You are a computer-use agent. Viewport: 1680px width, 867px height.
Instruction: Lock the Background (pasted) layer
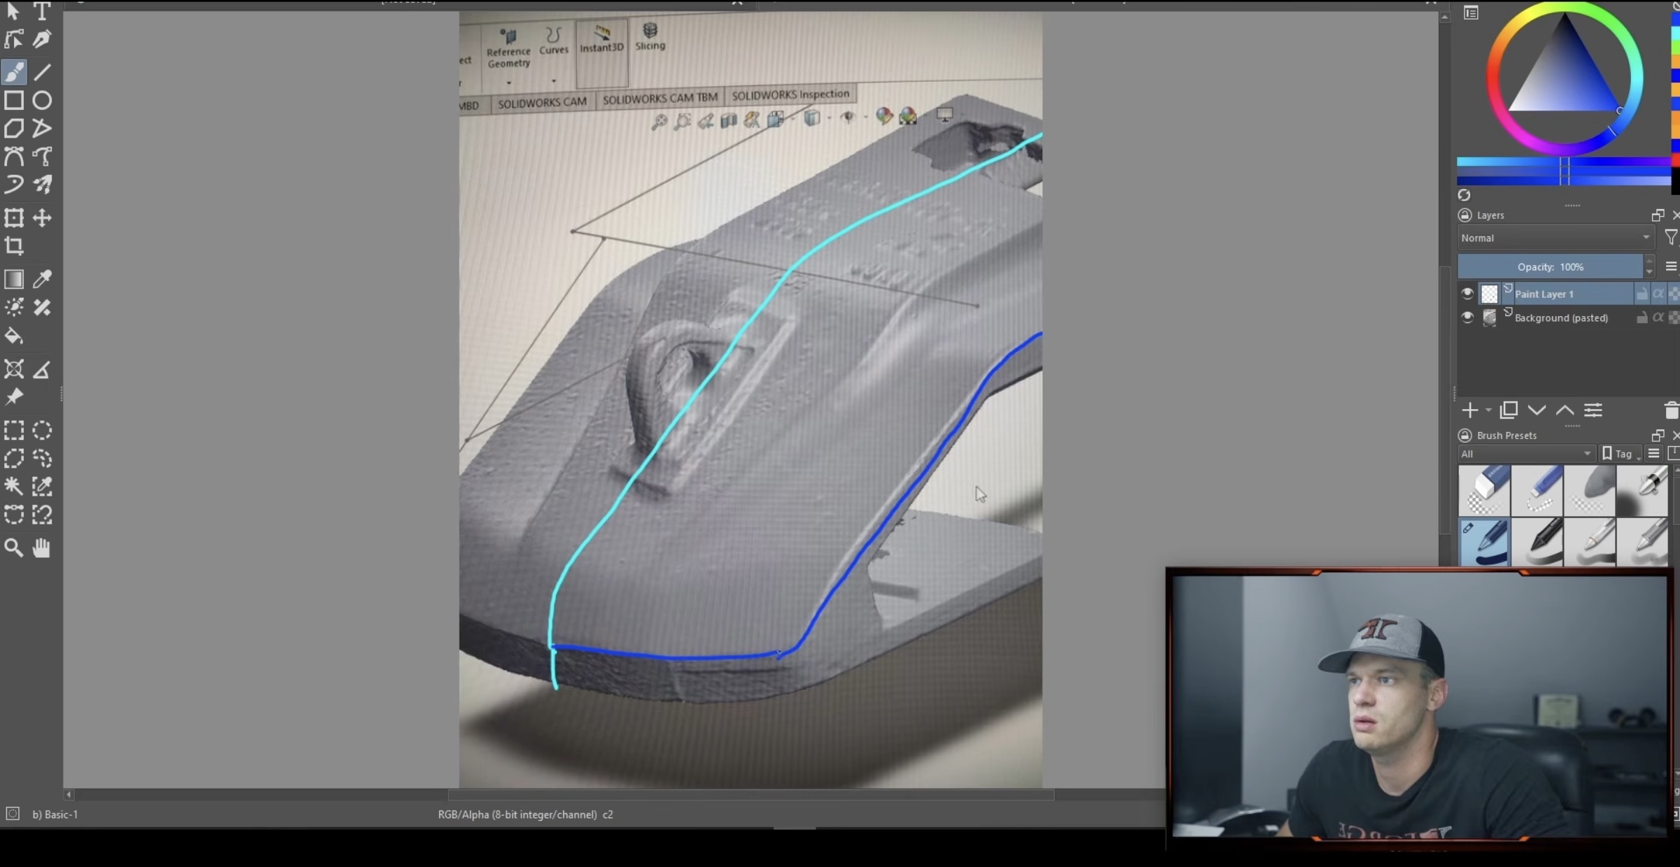1642,317
